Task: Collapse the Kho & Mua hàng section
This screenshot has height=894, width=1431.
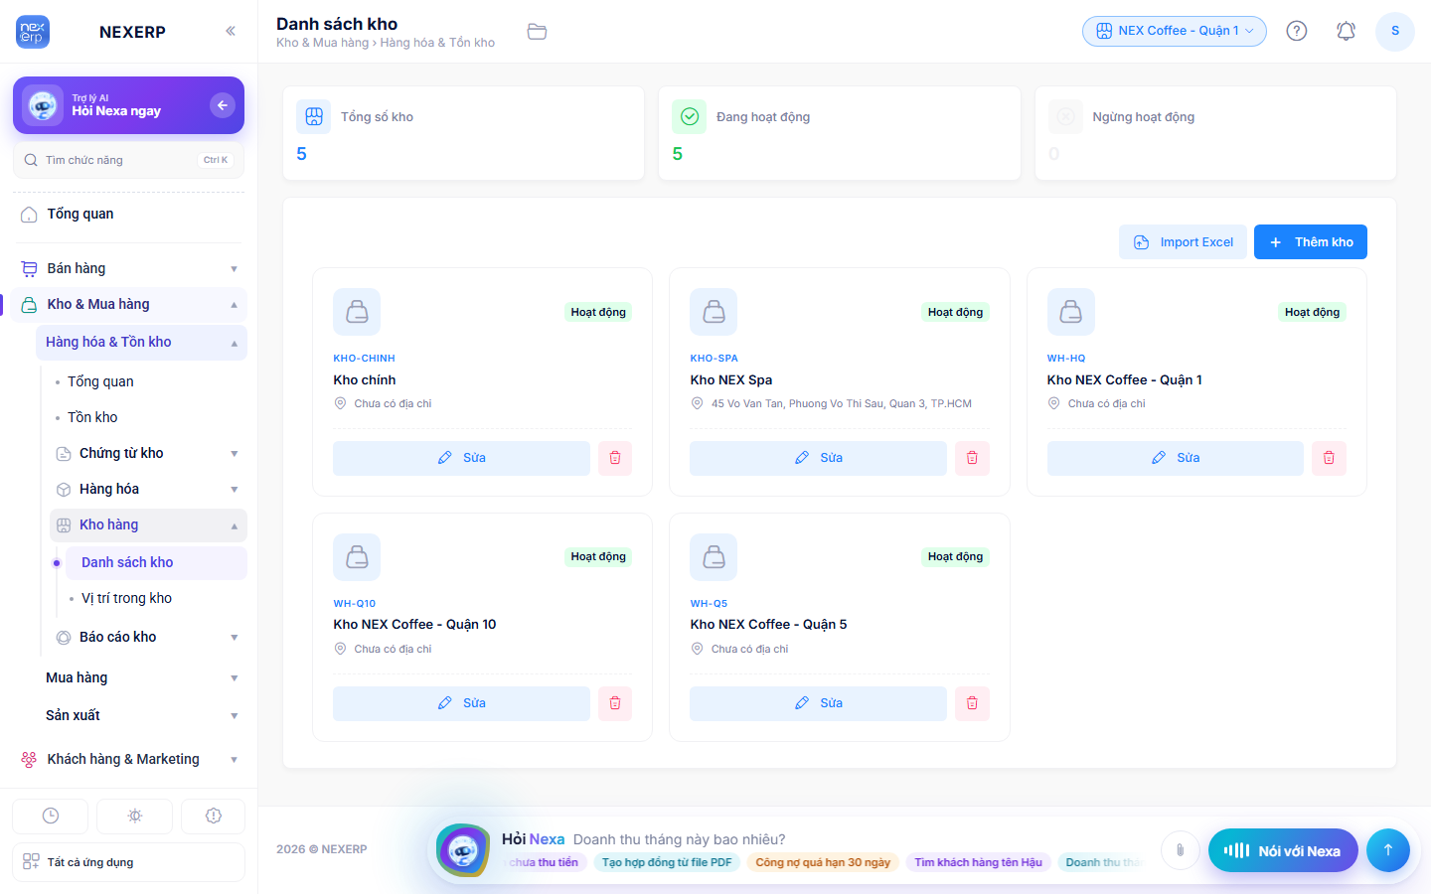Action: coord(129,304)
